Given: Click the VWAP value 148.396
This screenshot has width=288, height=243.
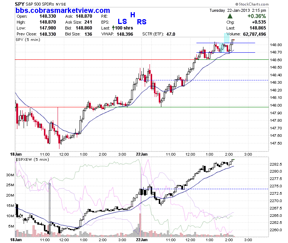Looking at the screenshot, I should click(x=125, y=34).
